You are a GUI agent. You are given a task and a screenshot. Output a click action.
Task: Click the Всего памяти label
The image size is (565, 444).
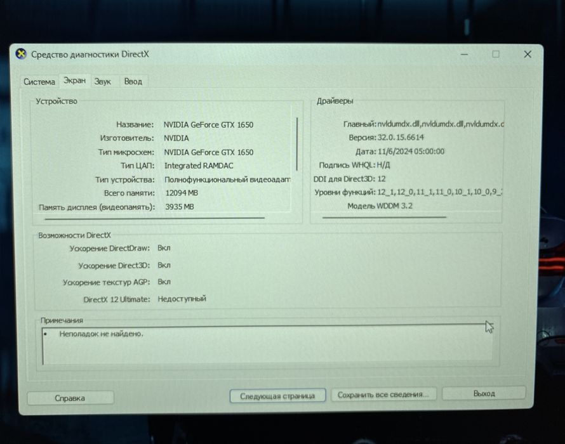point(130,193)
